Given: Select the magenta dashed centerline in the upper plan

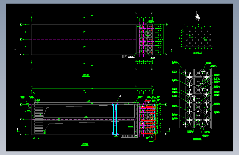Looking at the screenshot, I should (x=84, y=39).
